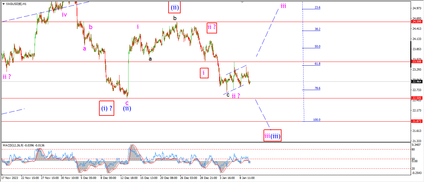Click the boxed red 'i' wave label
The height and width of the screenshot is (182, 424).
coord(204,73)
